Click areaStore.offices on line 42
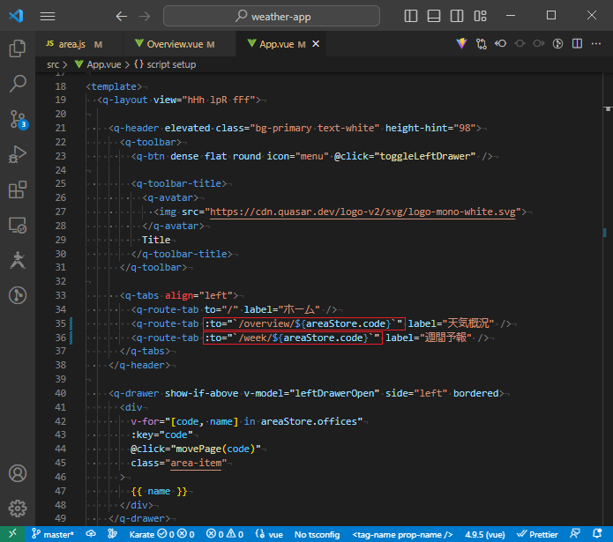This screenshot has width=613, height=542. pos(309,422)
